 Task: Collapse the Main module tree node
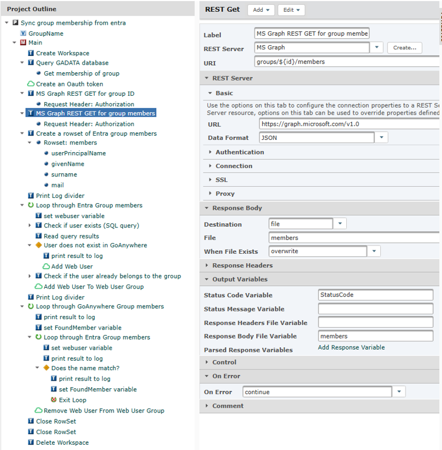coord(14,42)
